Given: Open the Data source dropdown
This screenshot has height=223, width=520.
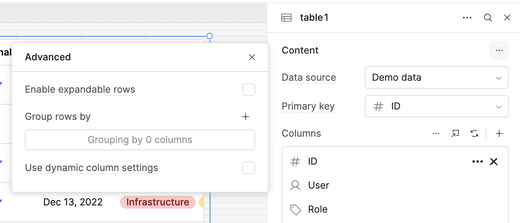Looking at the screenshot, I should 437,78.
